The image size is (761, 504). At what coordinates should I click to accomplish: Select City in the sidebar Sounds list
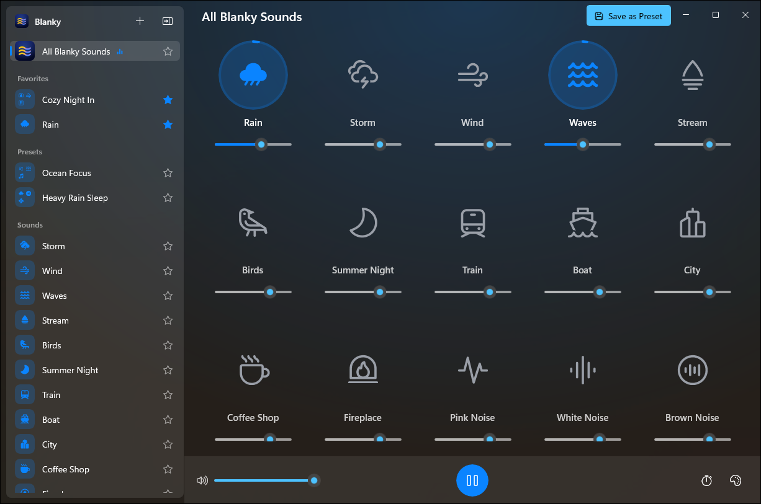[95, 444]
